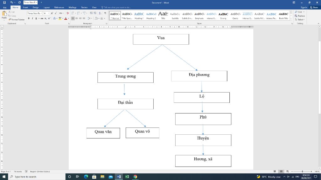Undo the last action
This screenshot has width=321, height=180.
coord(12,2)
